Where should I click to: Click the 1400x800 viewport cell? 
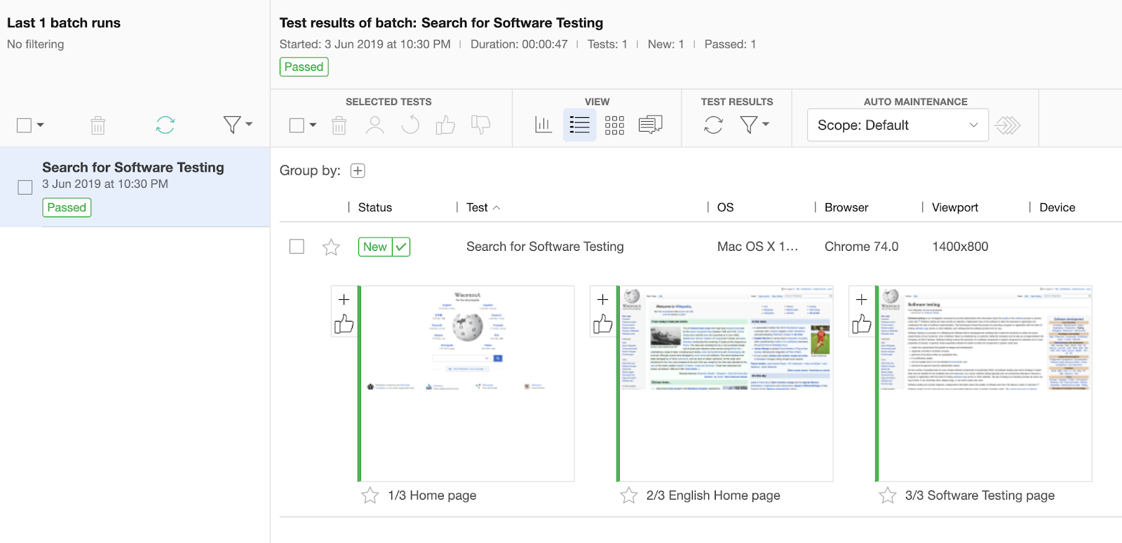coord(960,247)
